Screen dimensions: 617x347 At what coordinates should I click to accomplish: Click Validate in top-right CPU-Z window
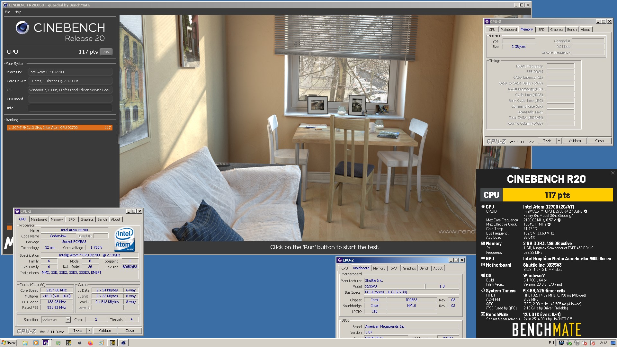[x=575, y=141]
